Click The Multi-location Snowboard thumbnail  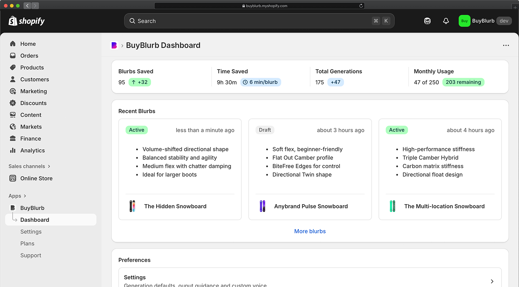(x=392, y=206)
